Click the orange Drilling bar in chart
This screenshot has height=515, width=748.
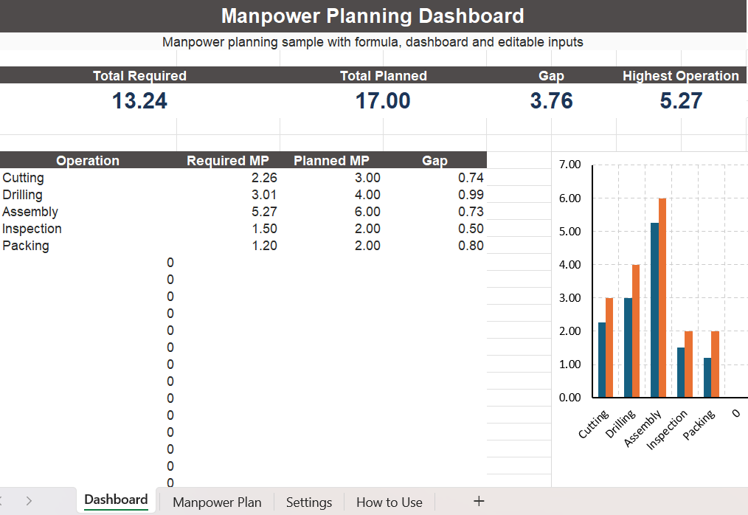pyautogui.click(x=636, y=331)
